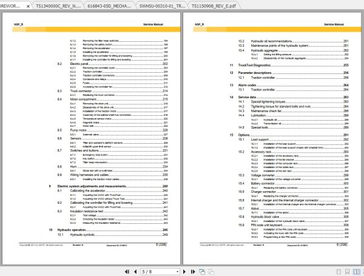Click entry 14.1 Special tightening torques

tap(294, 102)
